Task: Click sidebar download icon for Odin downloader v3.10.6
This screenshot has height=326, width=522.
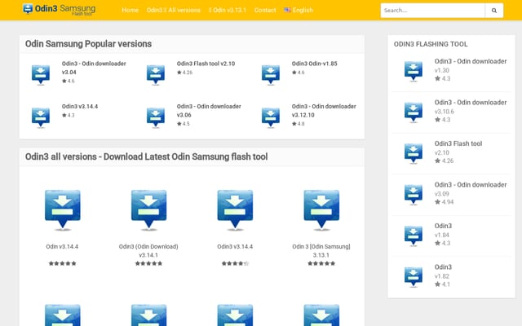Action: 414,112
